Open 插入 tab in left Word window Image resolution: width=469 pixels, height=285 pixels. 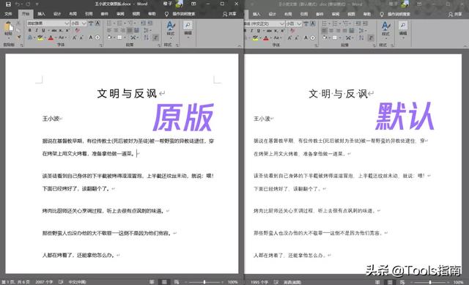point(41,14)
